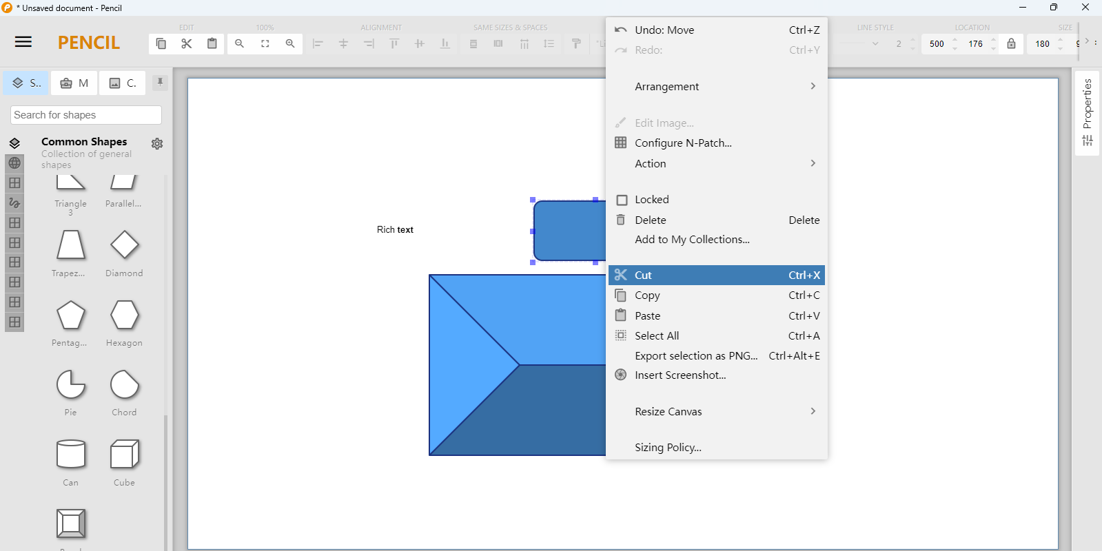The image size is (1102, 551).
Task: Click the Copy icon in the Edit toolbar
Action: coord(161,43)
